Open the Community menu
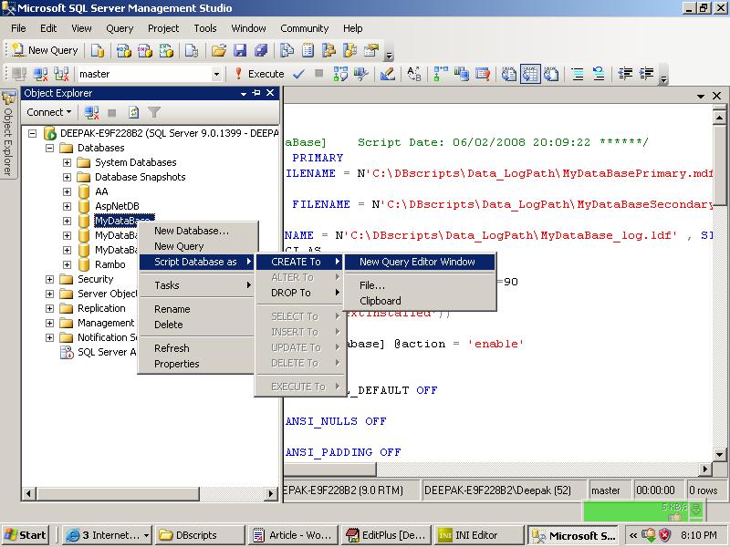Viewport: 730px width, 547px height. pyautogui.click(x=304, y=28)
